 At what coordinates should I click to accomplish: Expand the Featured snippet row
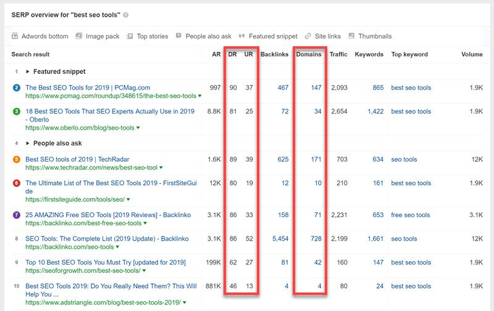coord(28,72)
